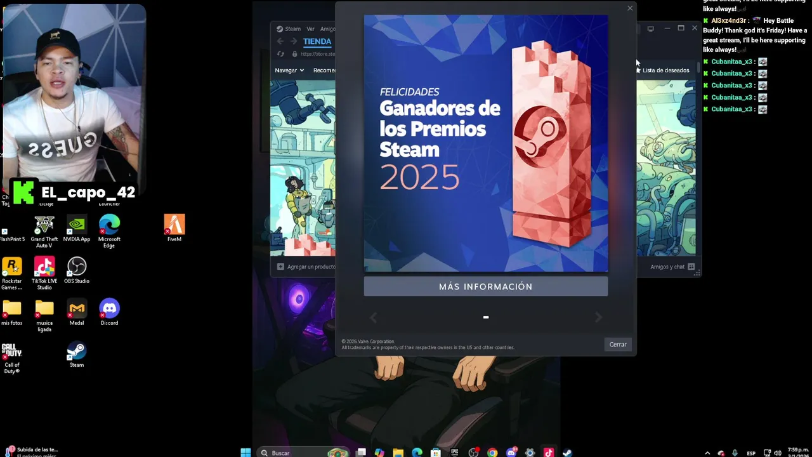The height and width of the screenshot is (457, 812).
Task: Open Discord from the taskbar
Action: click(511, 453)
